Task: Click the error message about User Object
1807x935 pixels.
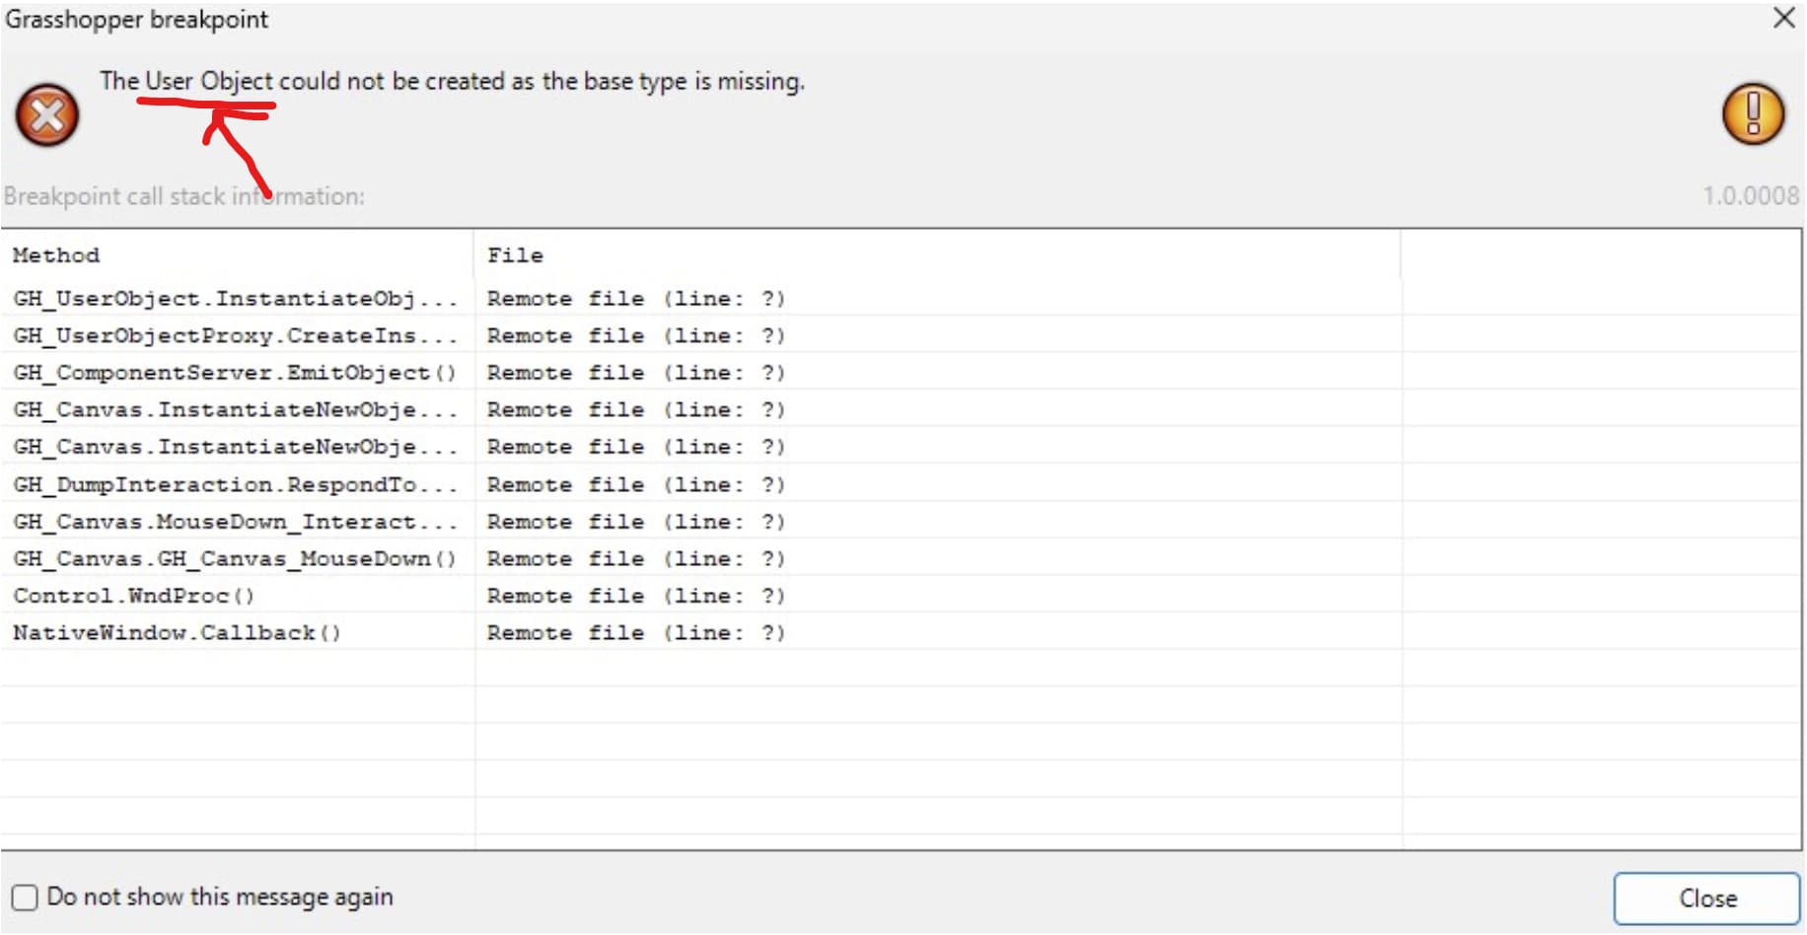Action: [452, 81]
